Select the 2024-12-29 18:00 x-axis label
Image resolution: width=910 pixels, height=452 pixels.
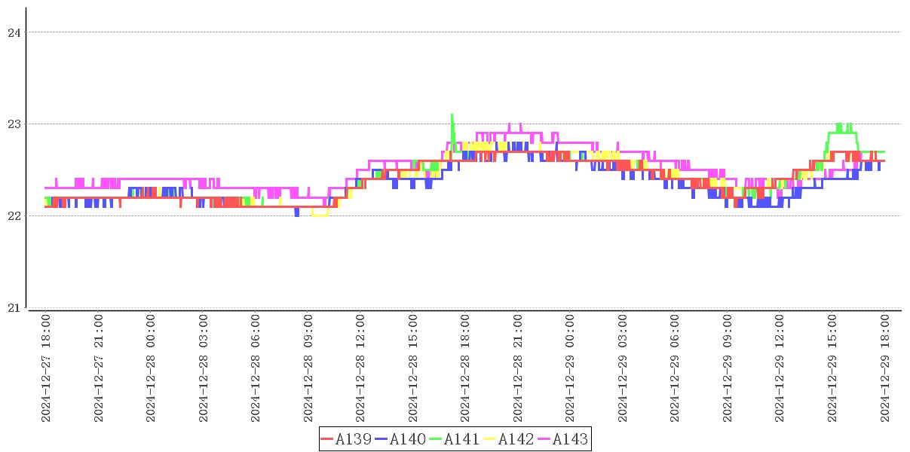[x=885, y=369]
